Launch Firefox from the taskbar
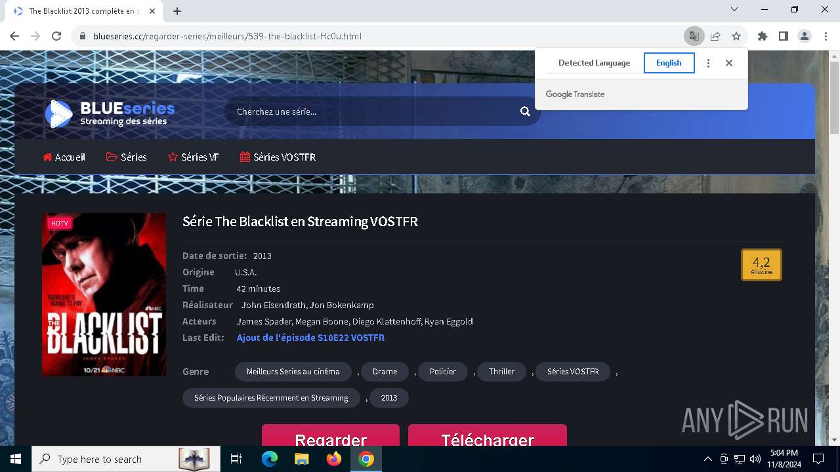The width and height of the screenshot is (840, 472). tap(334, 459)
